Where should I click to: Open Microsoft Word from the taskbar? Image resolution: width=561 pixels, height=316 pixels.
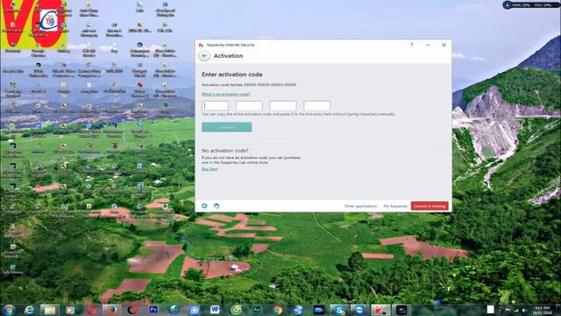[215, 310]
